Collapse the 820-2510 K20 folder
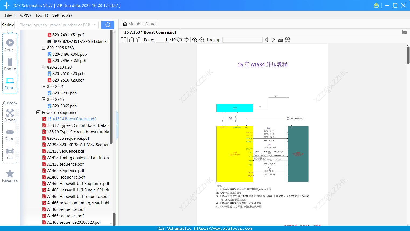 pyautogui.click(x=44, y=67)
